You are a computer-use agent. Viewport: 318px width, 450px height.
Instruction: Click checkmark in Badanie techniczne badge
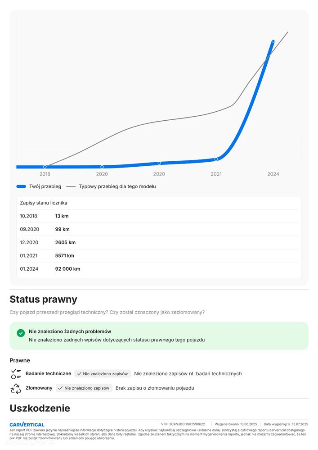tap(79, 374)
